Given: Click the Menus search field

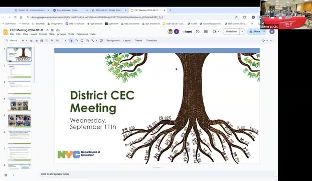Looking at the screenshot, I should coord(13,41).
